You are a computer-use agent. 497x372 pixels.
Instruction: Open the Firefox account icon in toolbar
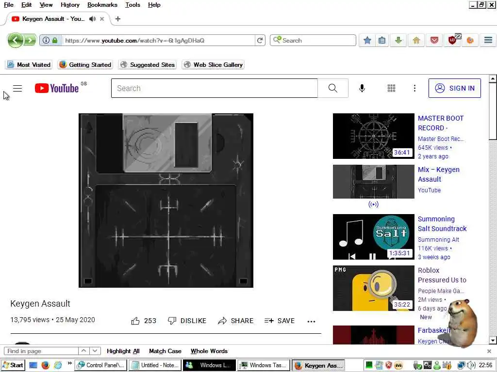point(470,41)
